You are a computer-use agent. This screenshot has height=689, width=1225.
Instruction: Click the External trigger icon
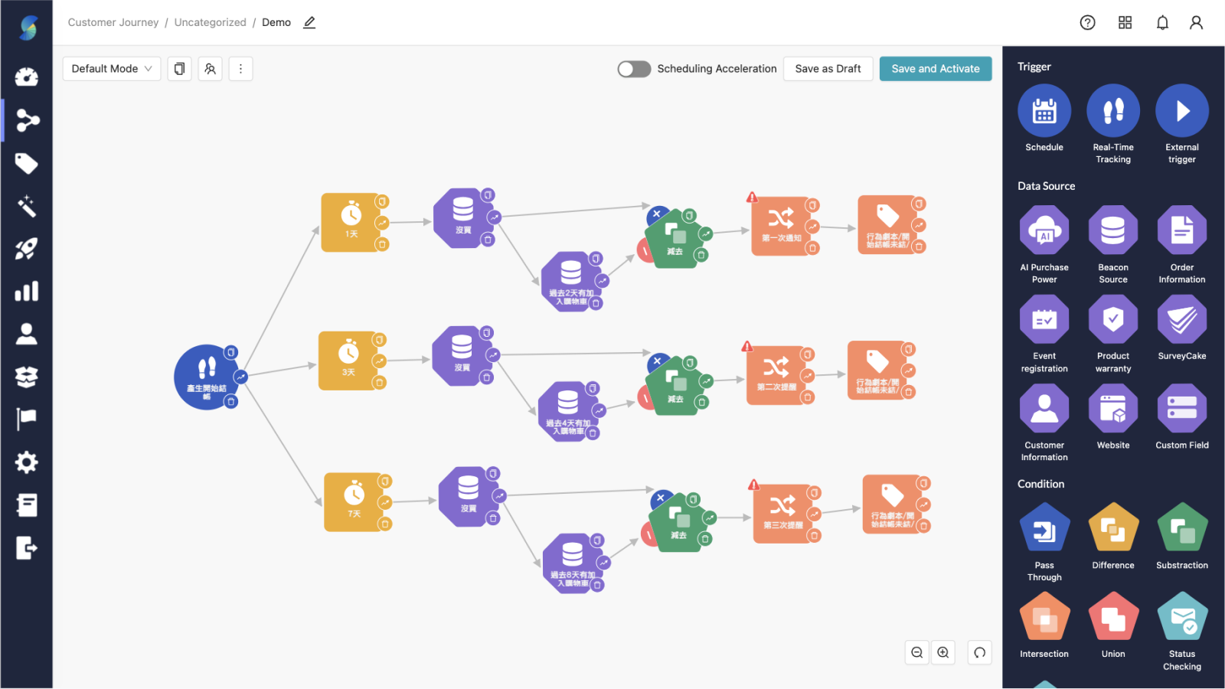1181,111
